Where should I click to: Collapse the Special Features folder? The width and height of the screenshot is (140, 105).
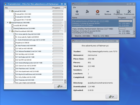(8, 23)
